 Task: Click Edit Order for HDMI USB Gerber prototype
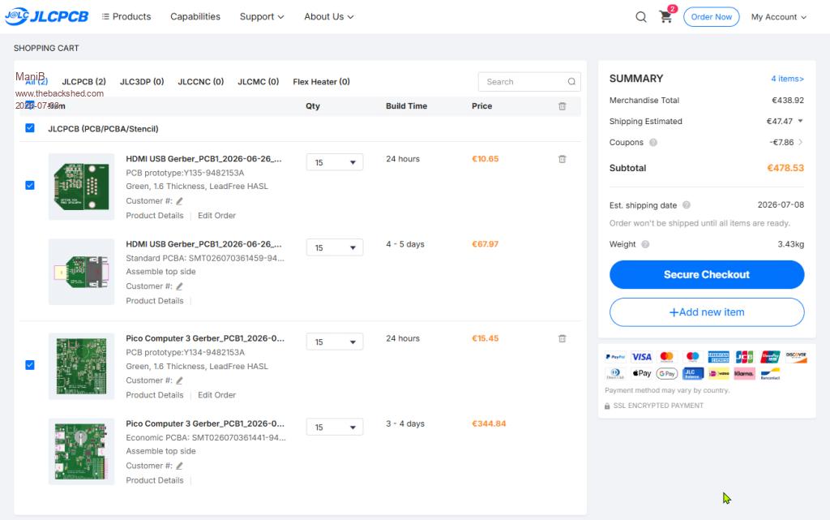point(216,216)
